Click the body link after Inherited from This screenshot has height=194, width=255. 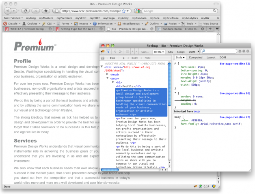tap(197, 111)
